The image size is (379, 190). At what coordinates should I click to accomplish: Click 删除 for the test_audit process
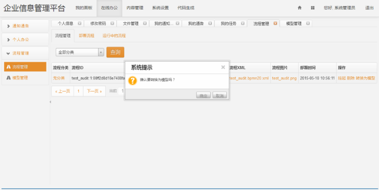tap(351, 78)
